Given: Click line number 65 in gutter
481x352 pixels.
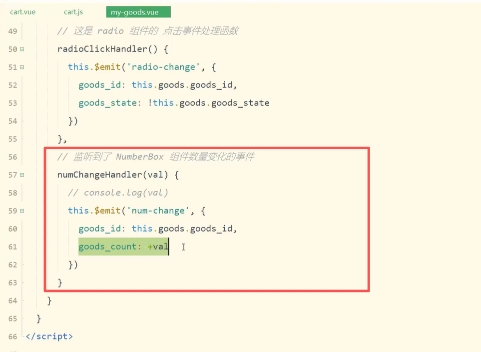Looking at the screenshot, I should (x=13, y=319).
